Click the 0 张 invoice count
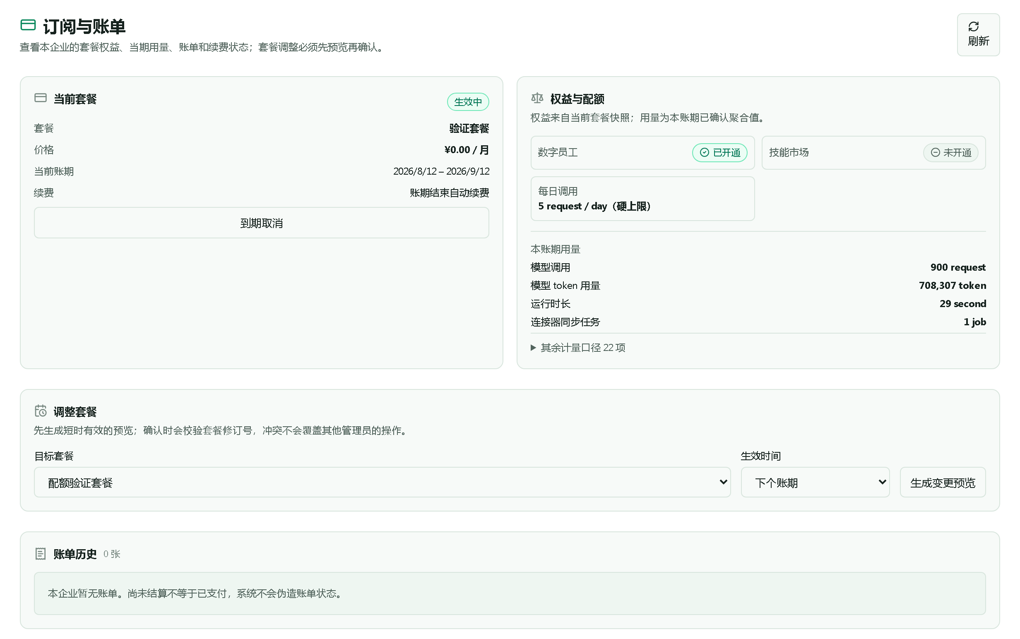1020x639 pixels. [x=112, y=554]
